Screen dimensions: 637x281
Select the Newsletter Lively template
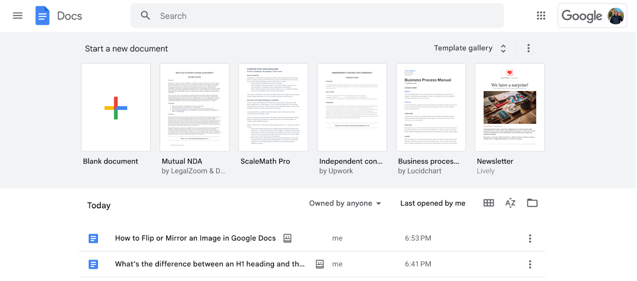click(510, 107)
